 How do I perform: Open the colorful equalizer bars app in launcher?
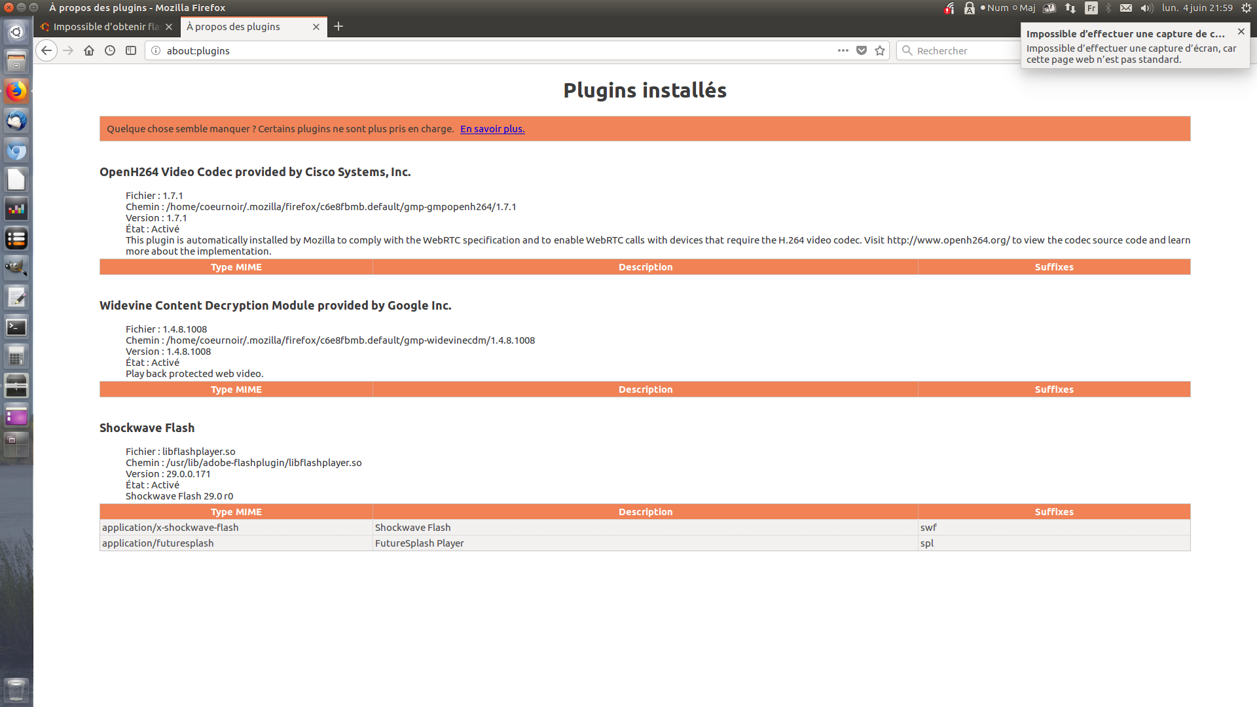(x=16, y=209)
